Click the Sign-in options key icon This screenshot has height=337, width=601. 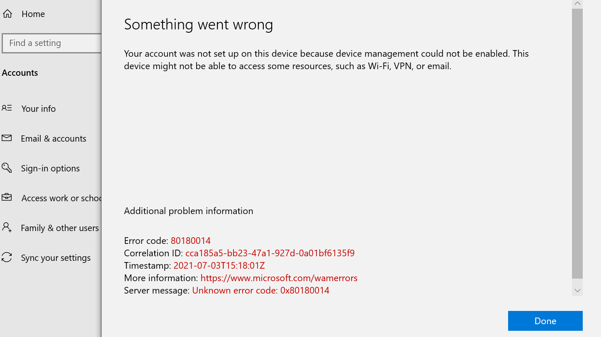[7, 168]
